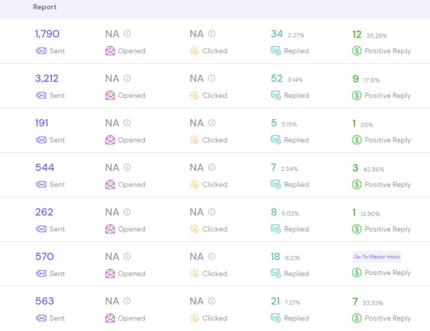Click the info icon beside Clicked NA in the 262 row
Viewport: 430px width, 331px height.
(211, 212)
